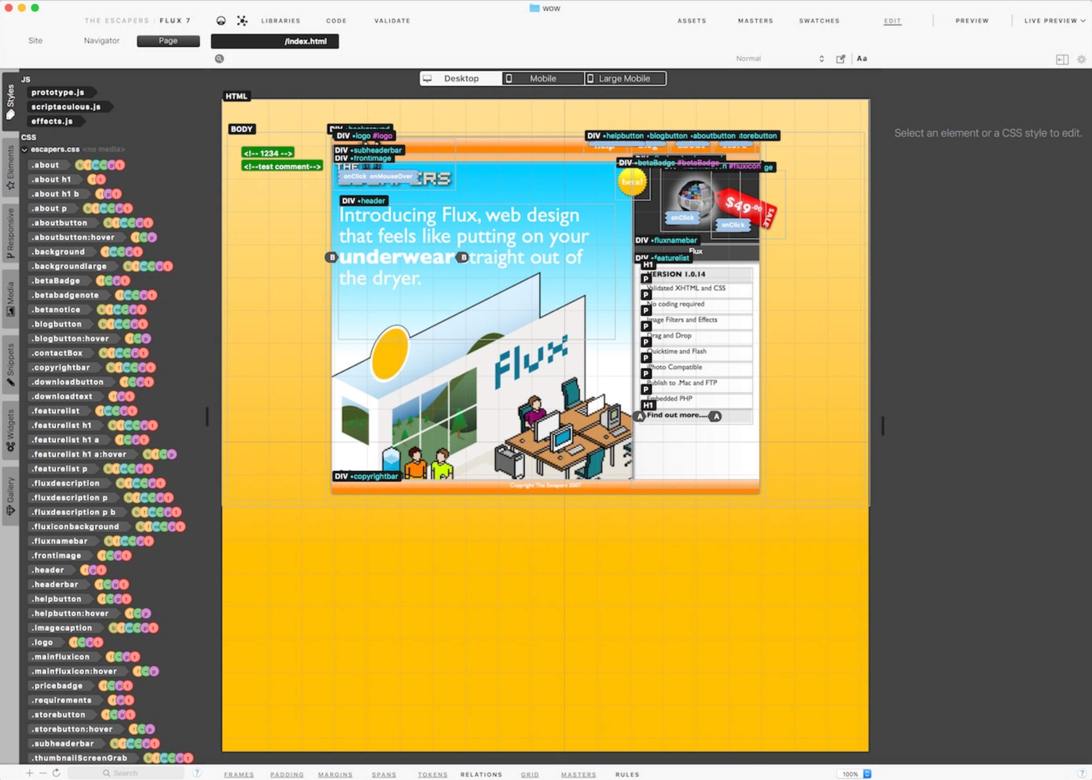Open the Swatches panel

(819, 21)
